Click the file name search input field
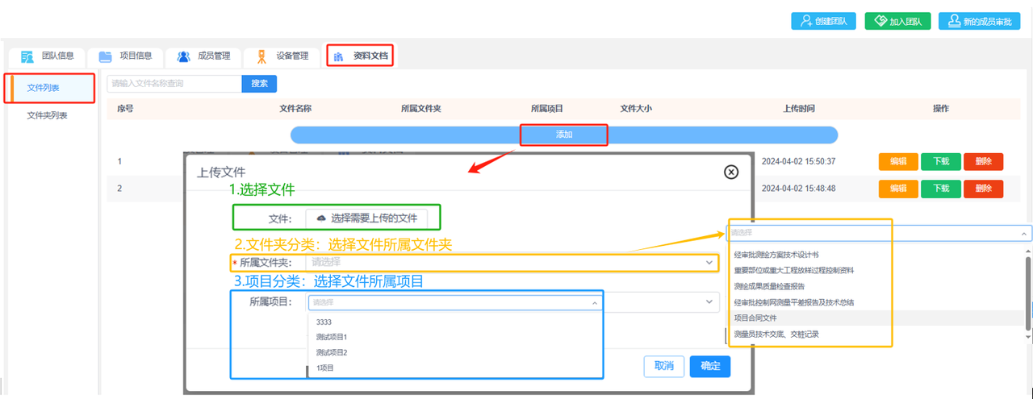The image size is (1033, 399). [x=174, y=83]
